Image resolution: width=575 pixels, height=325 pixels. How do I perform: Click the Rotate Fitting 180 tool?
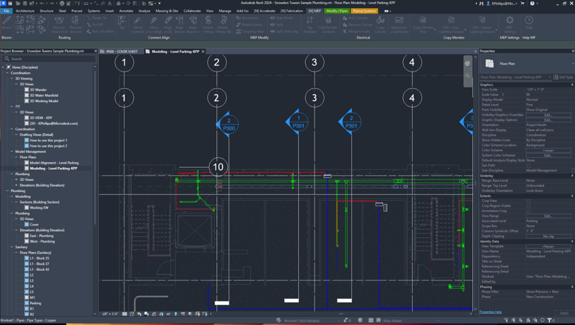click(x=223, y=24)
